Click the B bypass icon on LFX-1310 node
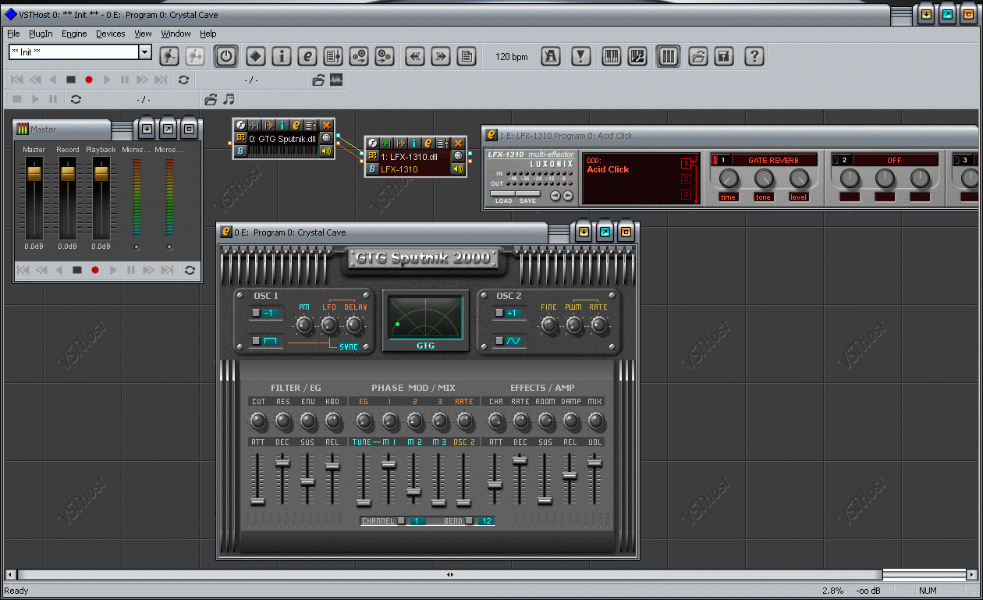This screenshot has height=600, width=983. (372, 169)
